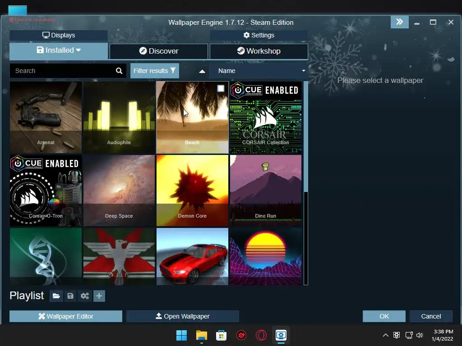Select the Dino Run wallpaper
Viewport: 462px width, 346px height.
(265, 191)
